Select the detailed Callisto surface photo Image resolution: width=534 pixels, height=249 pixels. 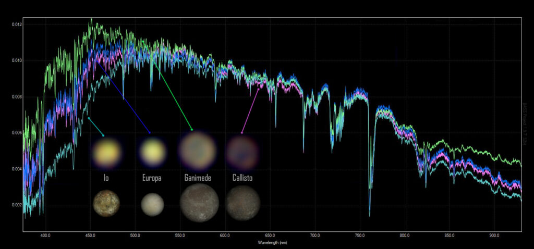[x=242, y=203]
